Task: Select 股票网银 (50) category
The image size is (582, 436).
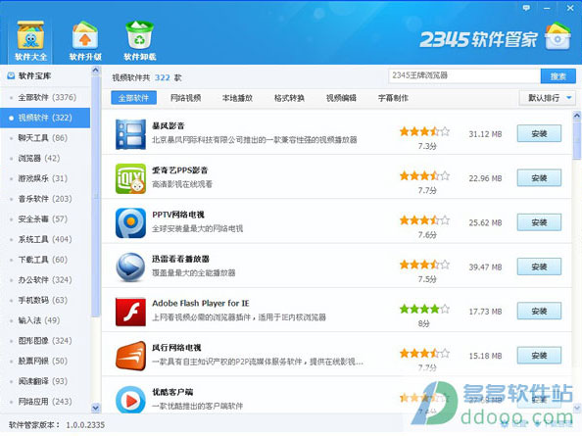Action: (45, 361)
